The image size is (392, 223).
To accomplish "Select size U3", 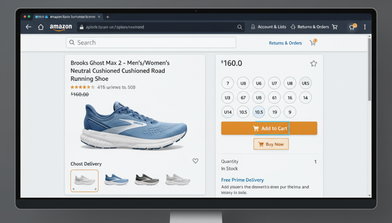I will pyautogui.click(x=227, y=98).
